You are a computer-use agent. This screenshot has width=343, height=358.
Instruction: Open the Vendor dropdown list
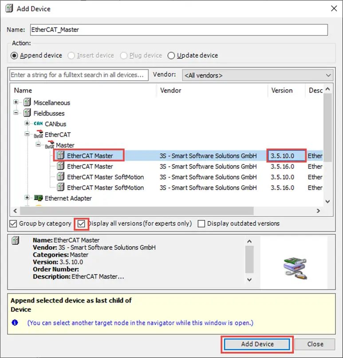258,75
